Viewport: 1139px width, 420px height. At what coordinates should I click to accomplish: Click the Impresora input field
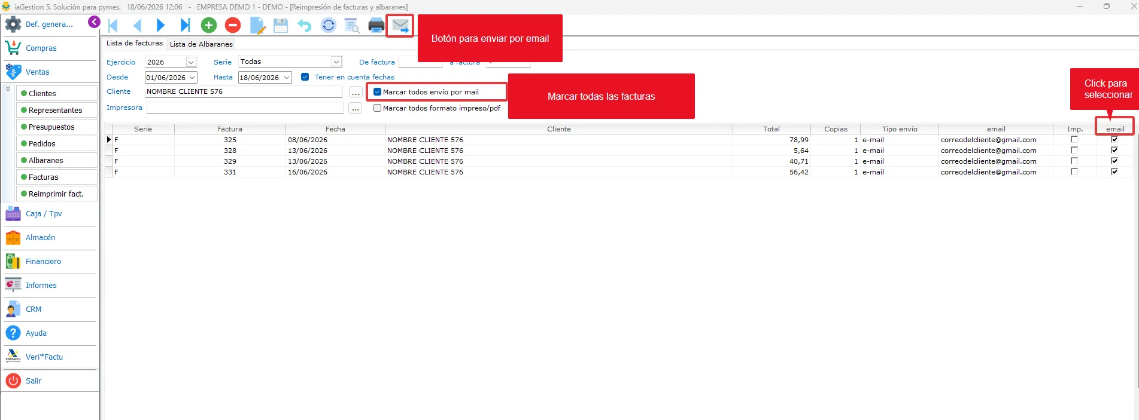tap(245, 108)
